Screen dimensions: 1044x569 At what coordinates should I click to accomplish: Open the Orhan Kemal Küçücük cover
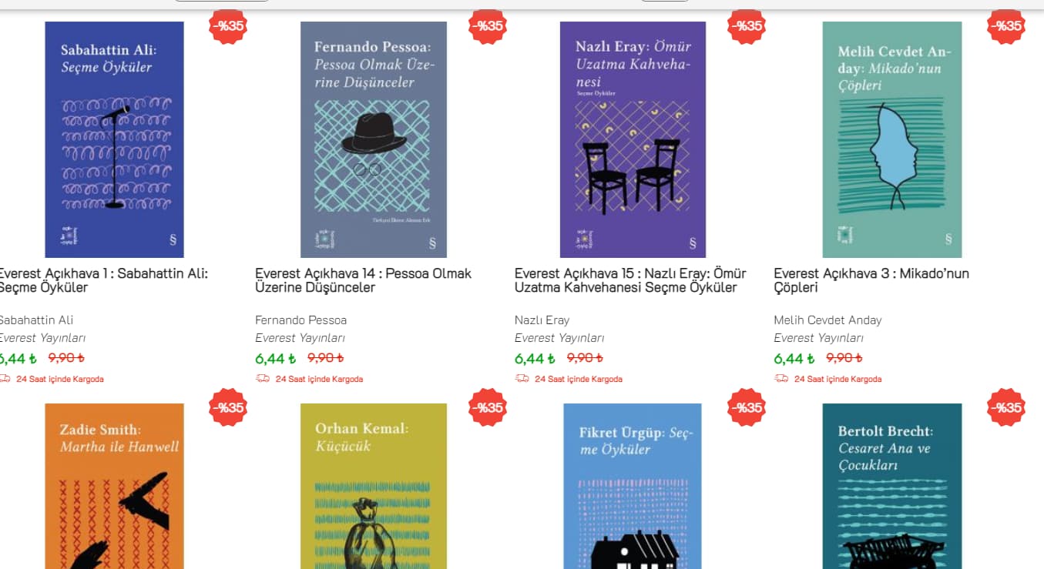(x=374, y=486)
